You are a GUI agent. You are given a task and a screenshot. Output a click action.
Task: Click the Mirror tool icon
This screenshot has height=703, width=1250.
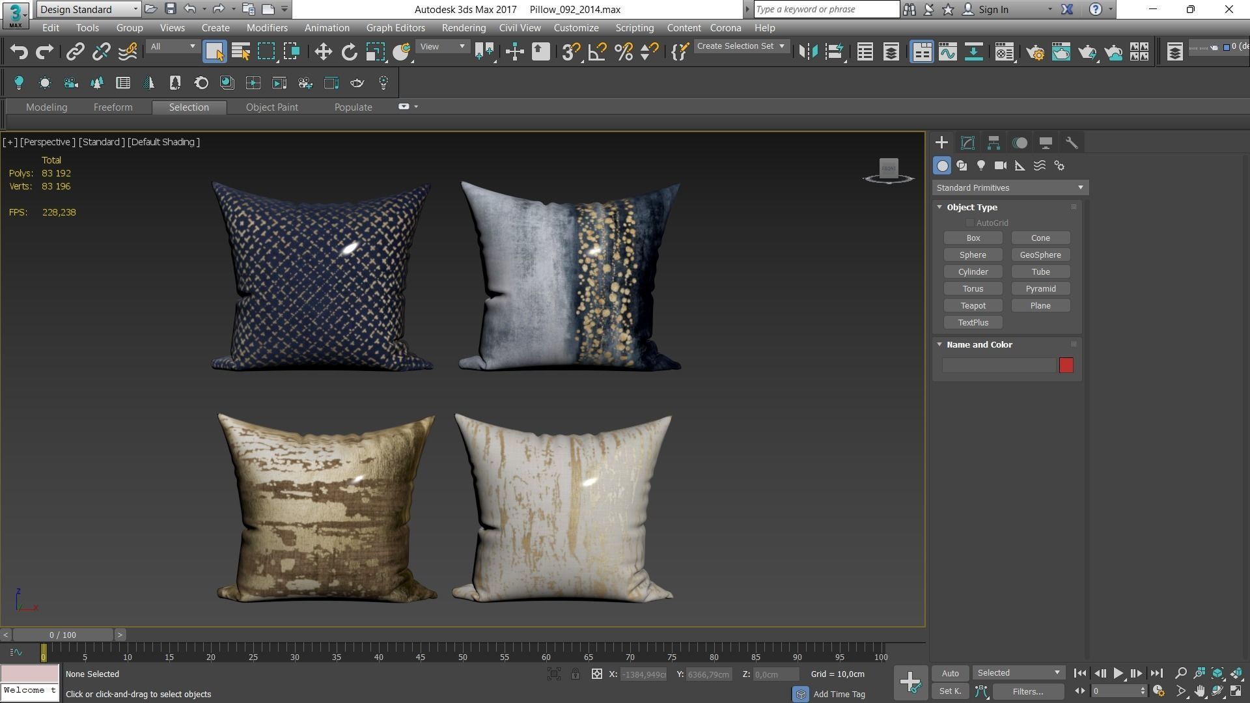(808, 52)
